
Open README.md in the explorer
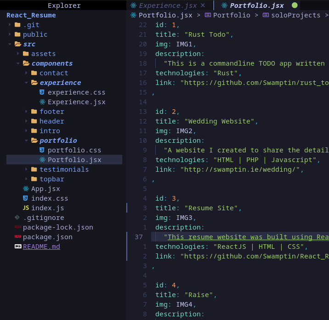click(41, 247)
